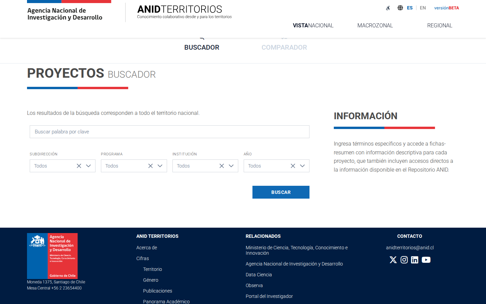The height and width of the screenshot is (304, 486).
Task: Clear the Año filter selection
Action: [x=293, y=166]
